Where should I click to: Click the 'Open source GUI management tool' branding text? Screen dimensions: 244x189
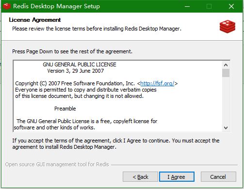click(x=57, y=164)
